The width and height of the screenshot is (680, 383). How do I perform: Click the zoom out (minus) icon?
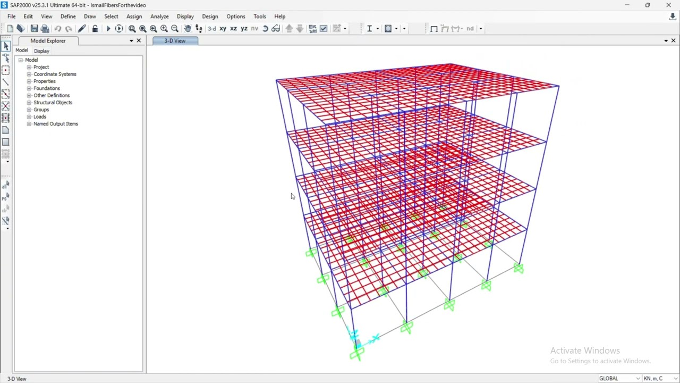click(x=175, y=29)
